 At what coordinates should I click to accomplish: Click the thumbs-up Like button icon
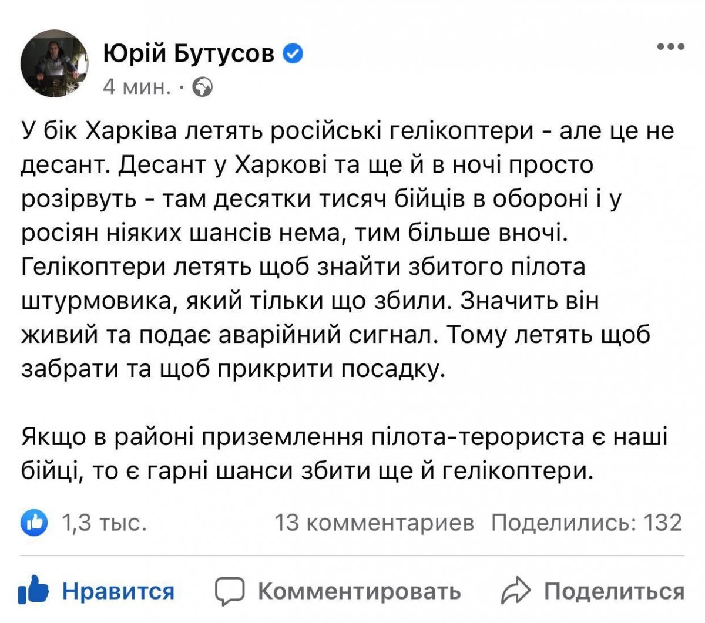click(33, 590)
